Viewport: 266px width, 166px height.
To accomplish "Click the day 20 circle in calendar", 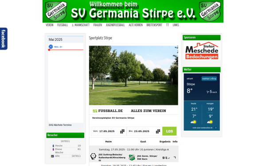I will [x=51, y=46].
